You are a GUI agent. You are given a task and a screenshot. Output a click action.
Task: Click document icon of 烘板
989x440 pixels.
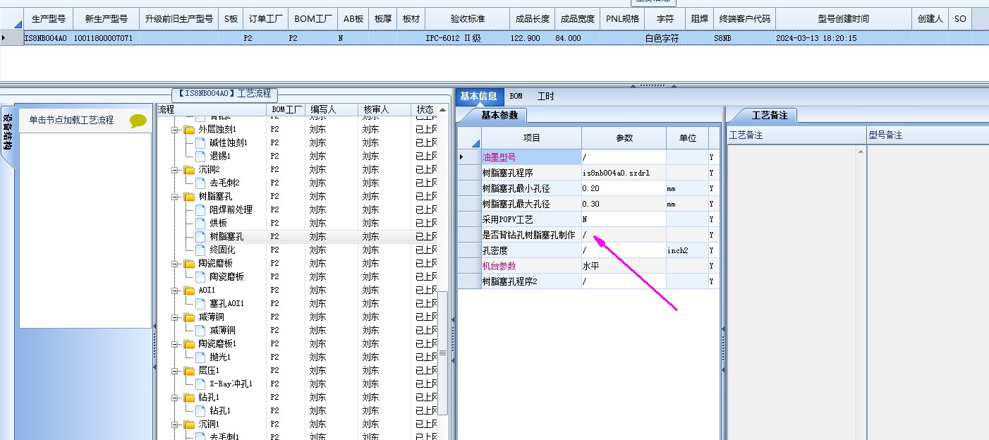tap(200, 223)
